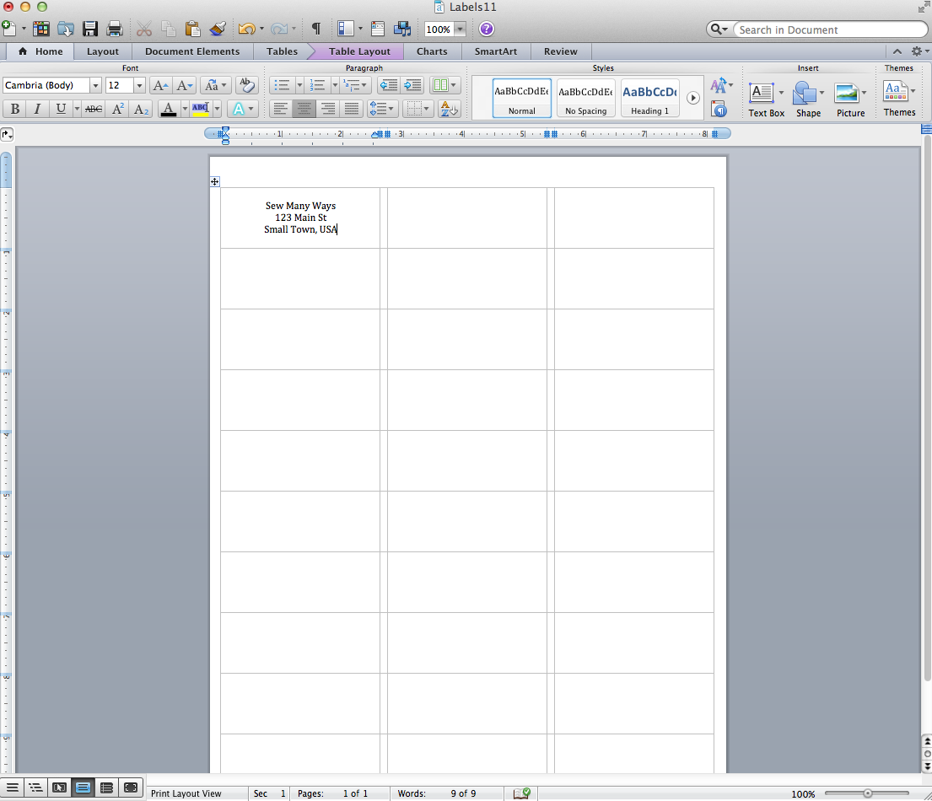Image resolution: width=932 pixels, height=801 pixels.
Task: Increase paragraph indent
Action: point(412,85)
